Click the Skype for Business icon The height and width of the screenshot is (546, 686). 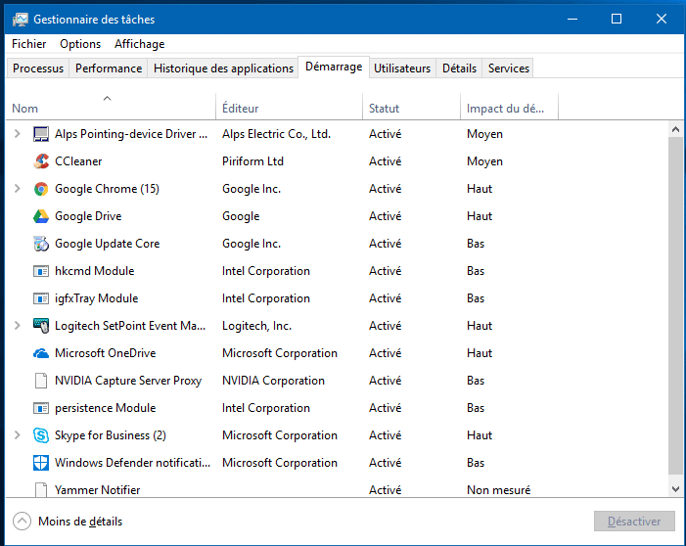click(x=41, y=435)
